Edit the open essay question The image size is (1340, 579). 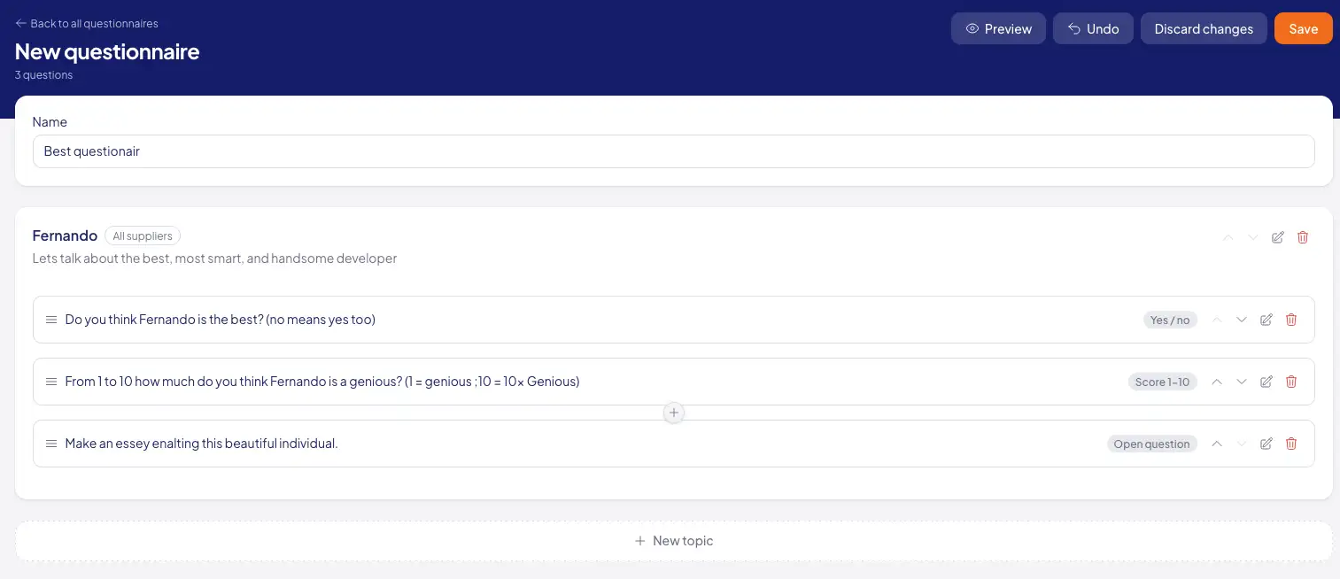point(1266,444)
